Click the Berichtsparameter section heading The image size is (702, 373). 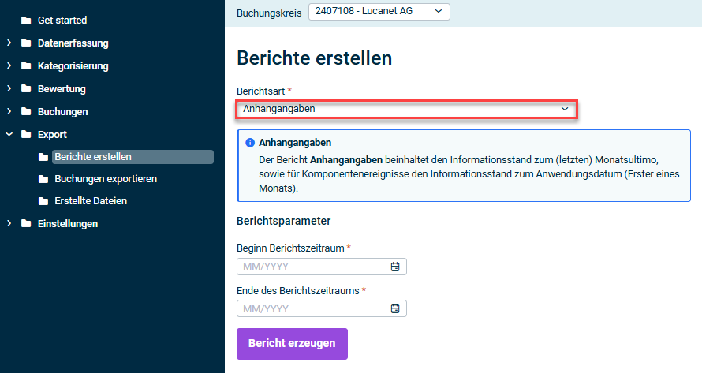point(283,222)
